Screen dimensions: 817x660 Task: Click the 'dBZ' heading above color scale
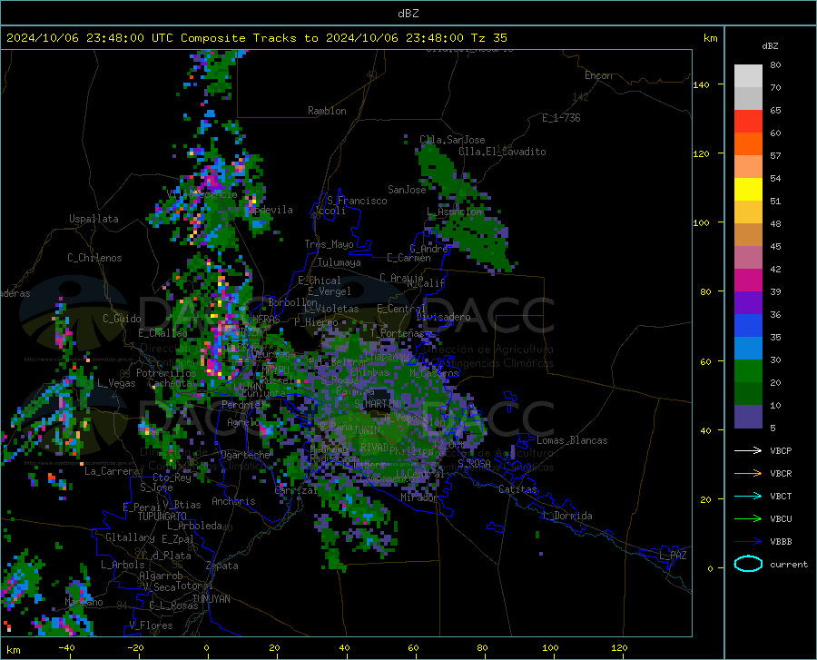pos(770,45)
